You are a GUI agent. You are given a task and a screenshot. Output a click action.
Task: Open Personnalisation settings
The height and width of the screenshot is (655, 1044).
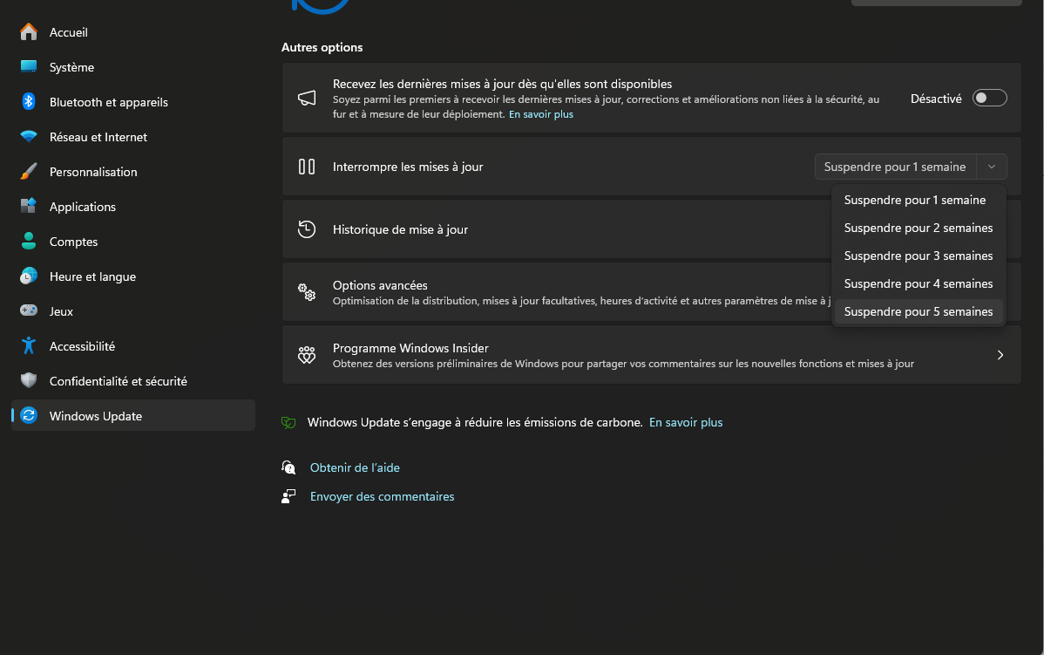click(x=133, y=171)
